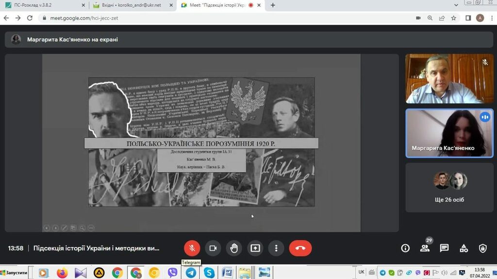Toggle the camera on or off
Viewport: 497px width, 279px height.
[213, 248]
